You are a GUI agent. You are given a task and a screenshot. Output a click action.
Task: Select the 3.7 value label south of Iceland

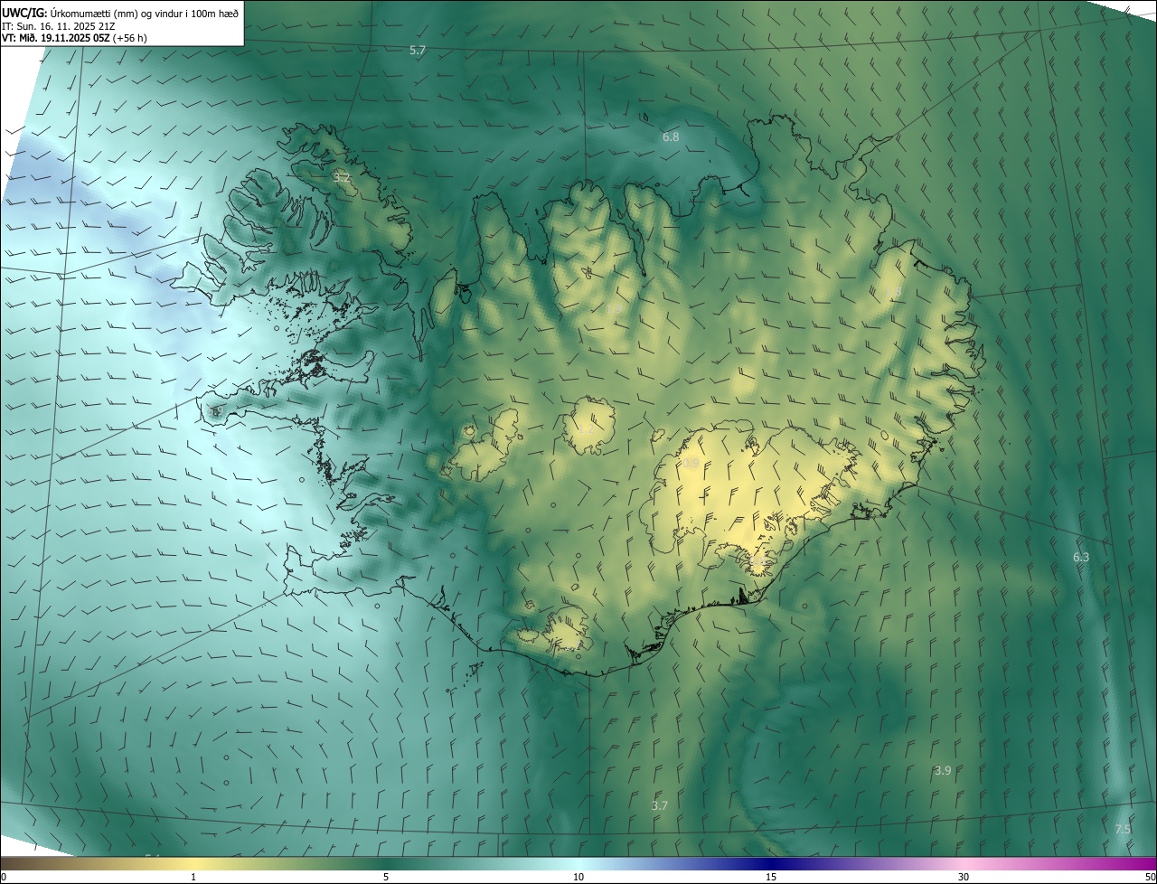[660, 805]
